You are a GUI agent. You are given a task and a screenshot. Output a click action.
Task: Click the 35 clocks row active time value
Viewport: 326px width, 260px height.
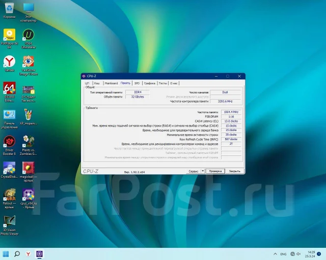point(231,135)
